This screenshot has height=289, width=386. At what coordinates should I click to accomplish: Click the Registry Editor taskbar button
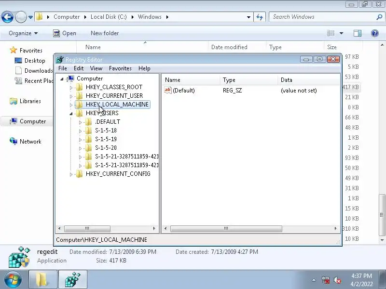[73, 280]
